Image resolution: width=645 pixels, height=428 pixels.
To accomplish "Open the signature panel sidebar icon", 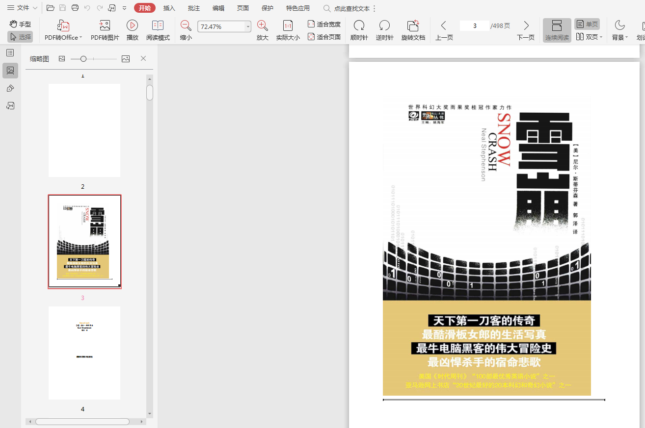I will pyautogui.click(x=10, y=105).
